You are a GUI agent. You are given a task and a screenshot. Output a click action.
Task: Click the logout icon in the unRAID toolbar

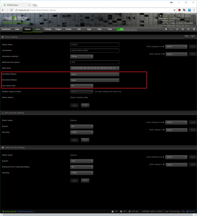coord(166,29)
